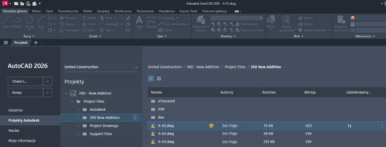Pick the Kopiuj copy tool
The width and height of the screenshot is (386, 147).
click(67, 24)
